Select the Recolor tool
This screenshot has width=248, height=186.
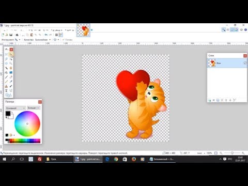coord(11,86)
